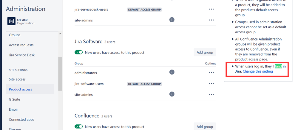
Task: Add group to Jira Software
Action: pos(205,52)
